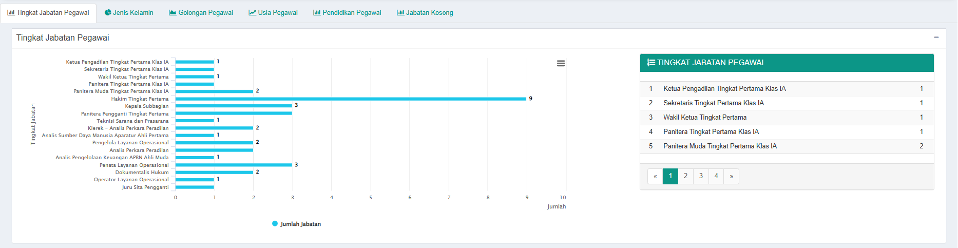Click the Kepala Subbagian bar

[x=234, y=106]
